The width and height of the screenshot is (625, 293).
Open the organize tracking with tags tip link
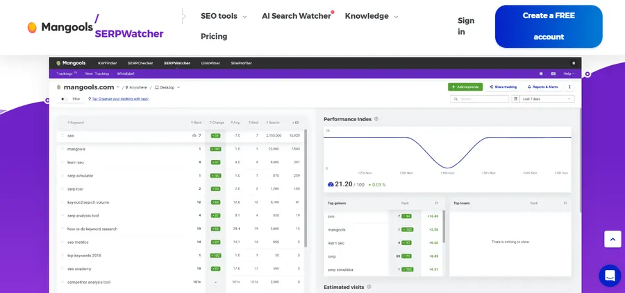[x=120, y=99]
